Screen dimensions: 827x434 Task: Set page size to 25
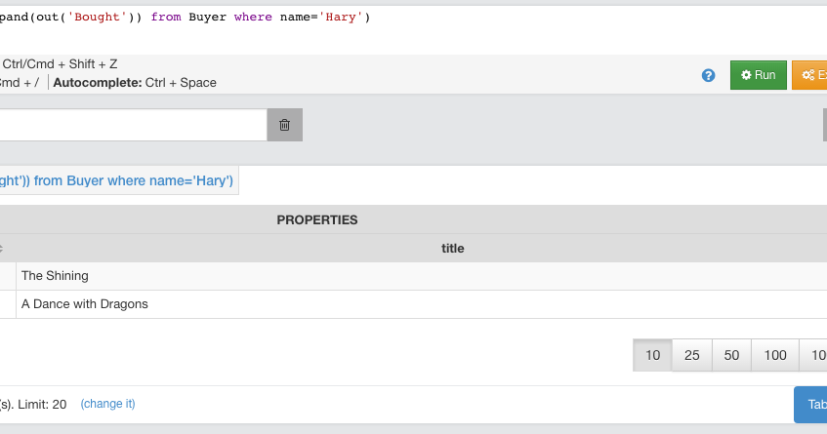[x=692, y=355]
